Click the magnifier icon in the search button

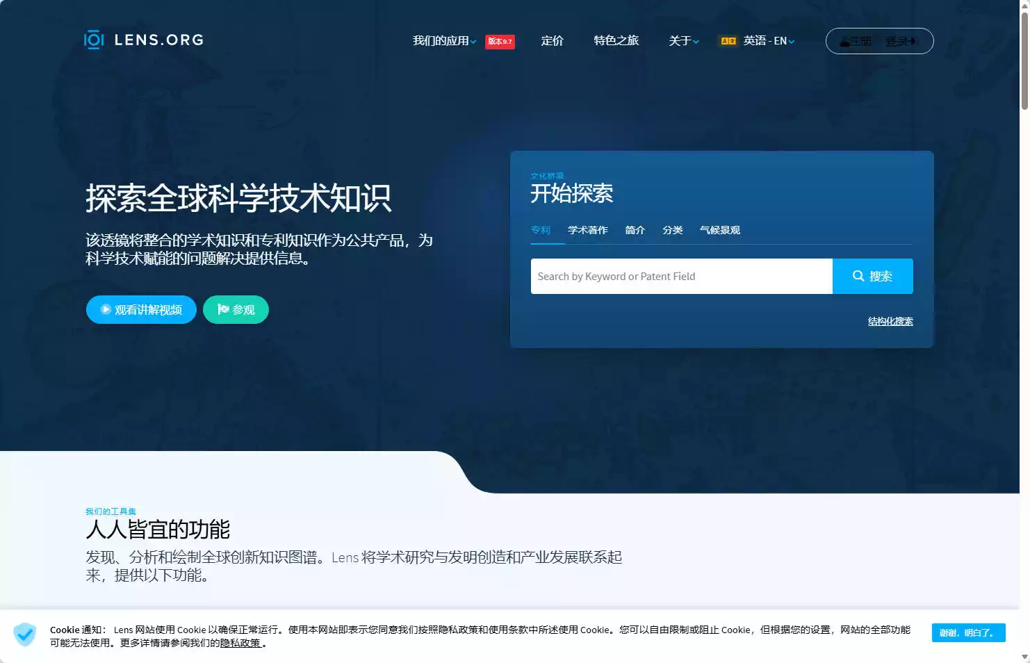(x=858, y=276)
